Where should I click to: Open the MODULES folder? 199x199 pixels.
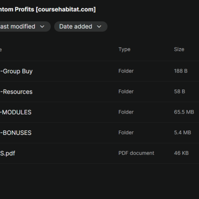click(x=16, y=112)
